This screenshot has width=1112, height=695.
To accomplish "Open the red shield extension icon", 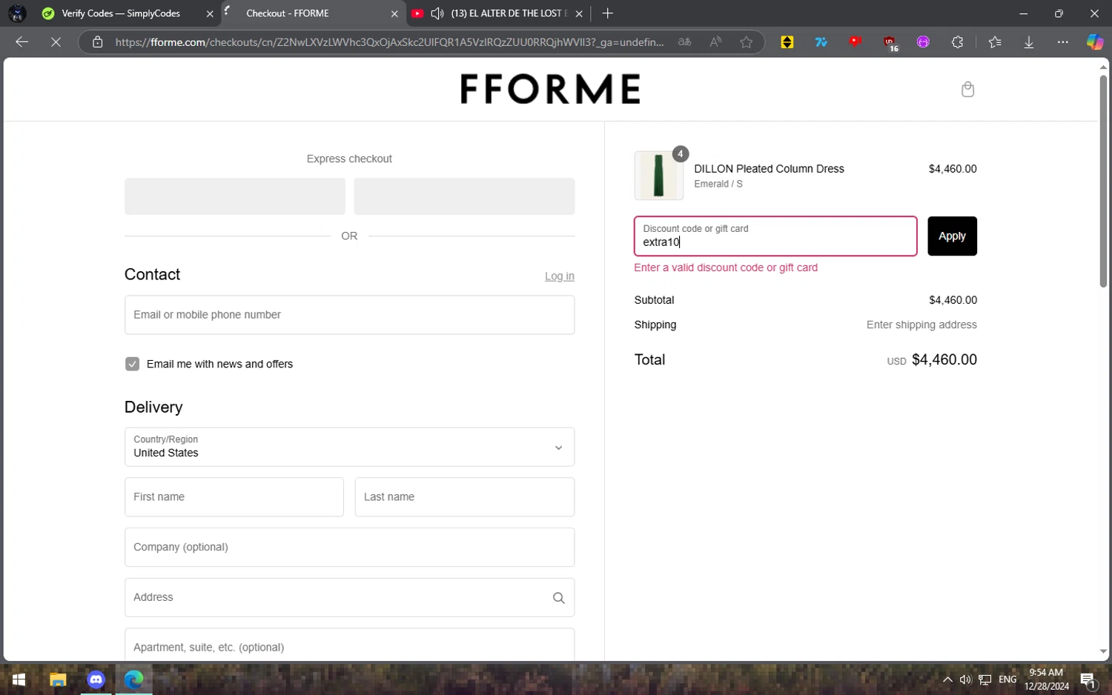I will [855, 41].
